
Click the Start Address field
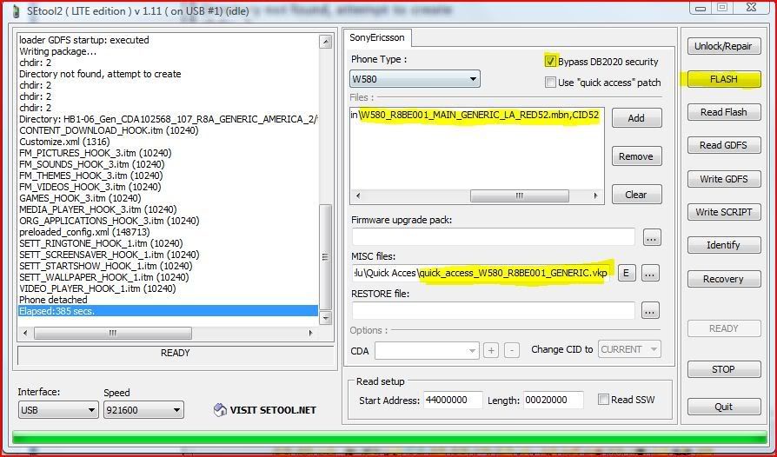(453, 400)
